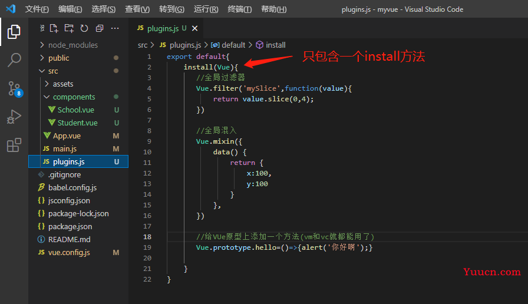The height and width of the screenshot is (304, 528).
Task: Open README.md in the explorer
Action: pos(78,239)
